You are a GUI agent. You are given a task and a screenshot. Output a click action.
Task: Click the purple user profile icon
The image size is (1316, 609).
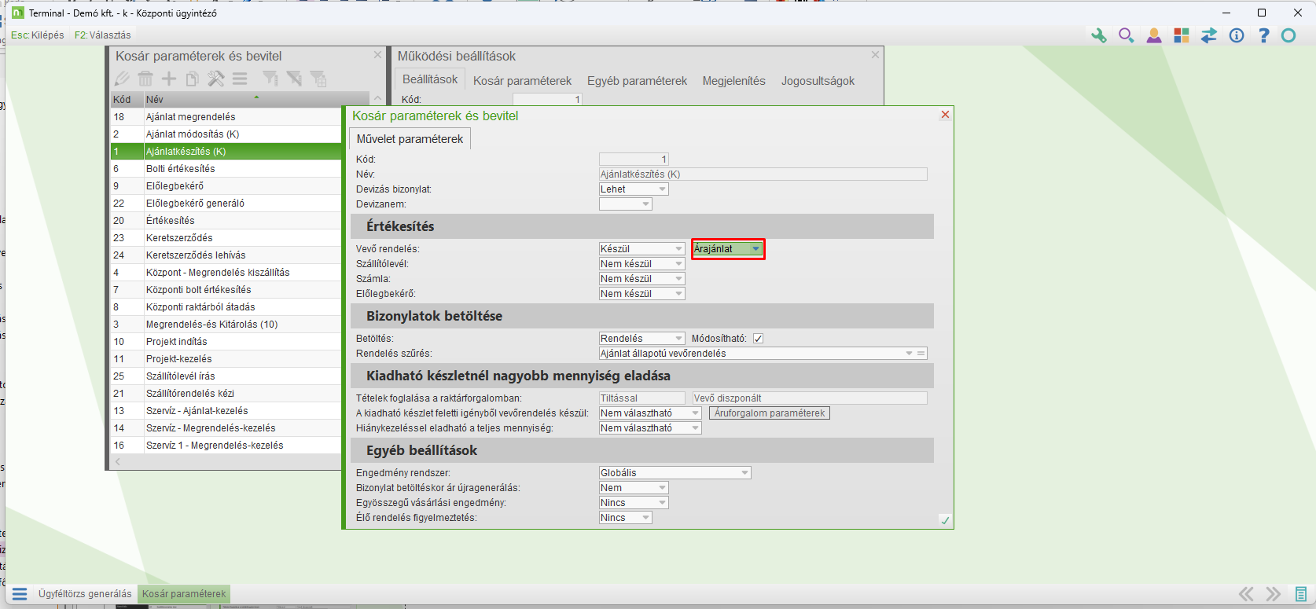tap(1153, 35)
